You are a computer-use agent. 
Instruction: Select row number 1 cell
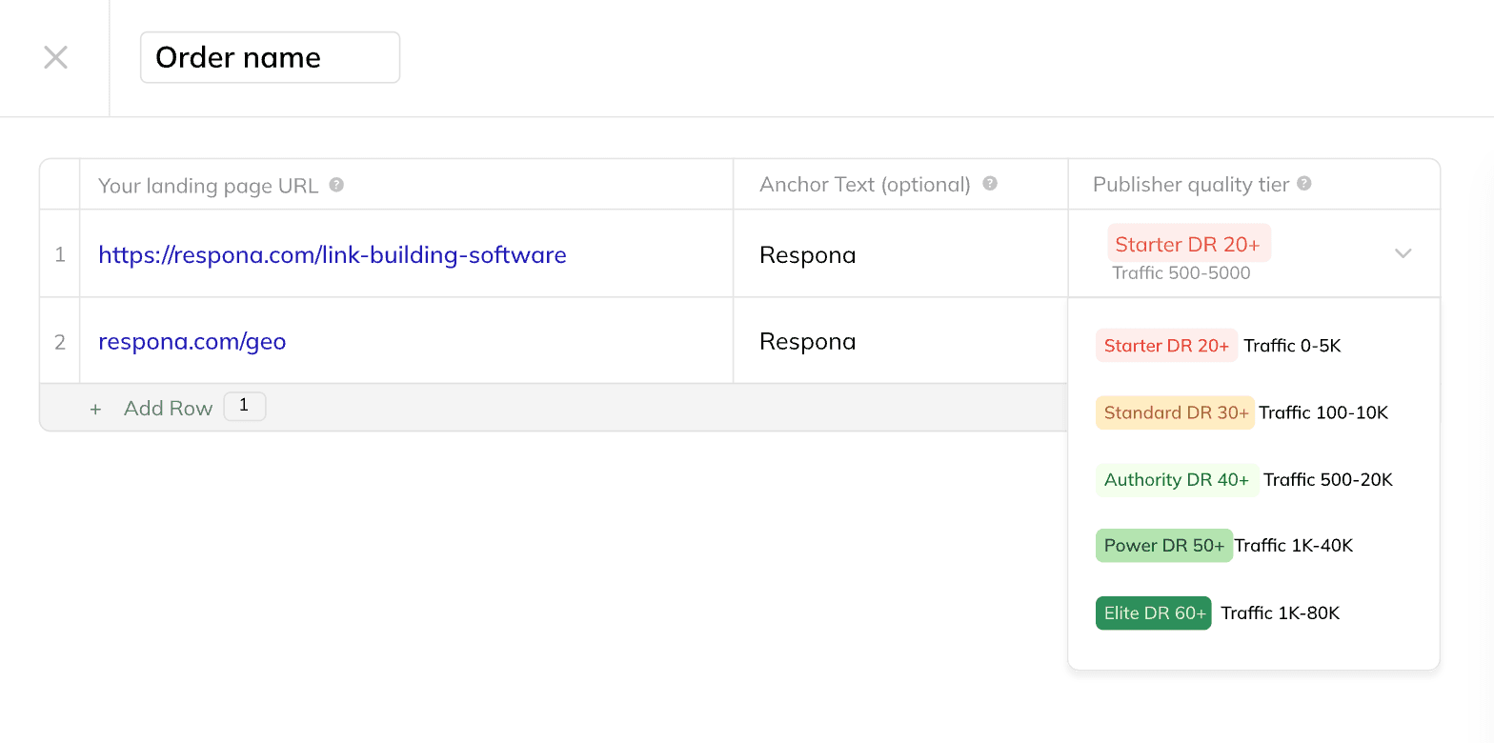click(x=60, y=253)
